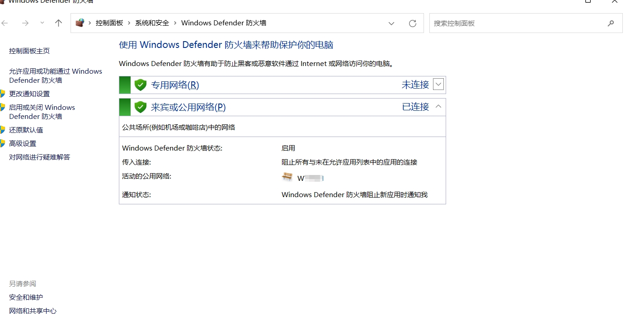Click the search magnifier icon
626x321 pixels.
[611, 24]
